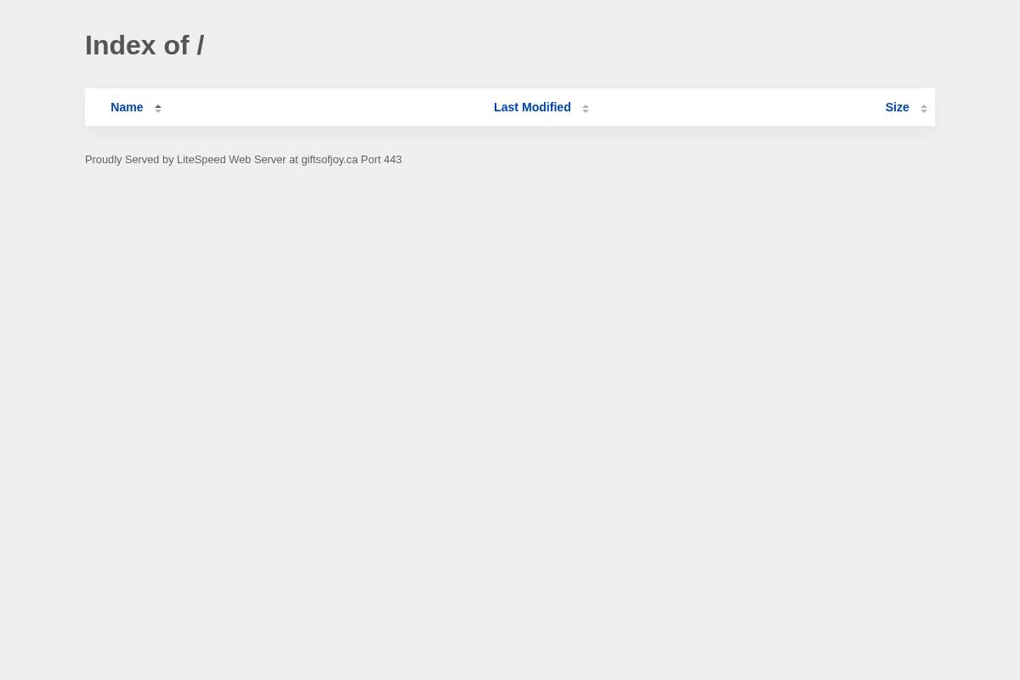
Task: Click the ascending arrow next to Last Modified
Action: tap(586, 105)
